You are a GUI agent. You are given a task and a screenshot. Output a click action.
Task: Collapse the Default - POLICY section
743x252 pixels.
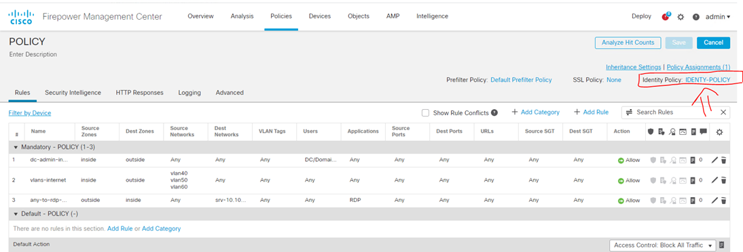(x=16, y=214)
